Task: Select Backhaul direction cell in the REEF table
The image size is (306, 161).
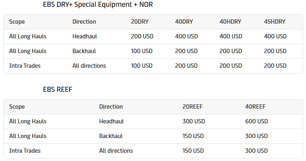Action: coord(111,136)
